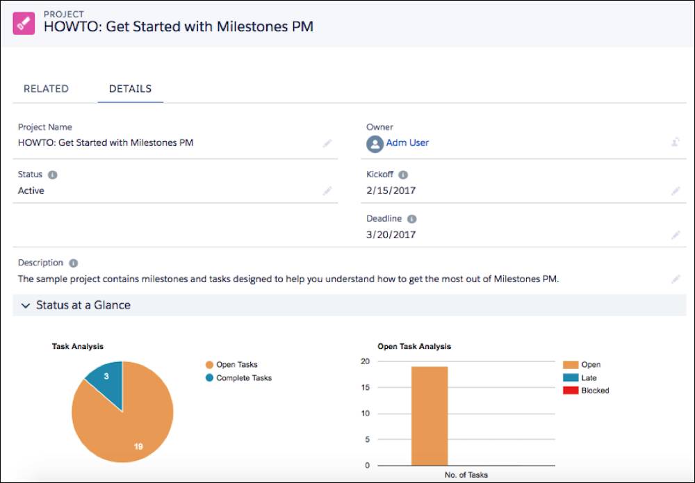Edit the Kickoff date pencil icon
Screen dimensions: 695x483
(676, 190)
